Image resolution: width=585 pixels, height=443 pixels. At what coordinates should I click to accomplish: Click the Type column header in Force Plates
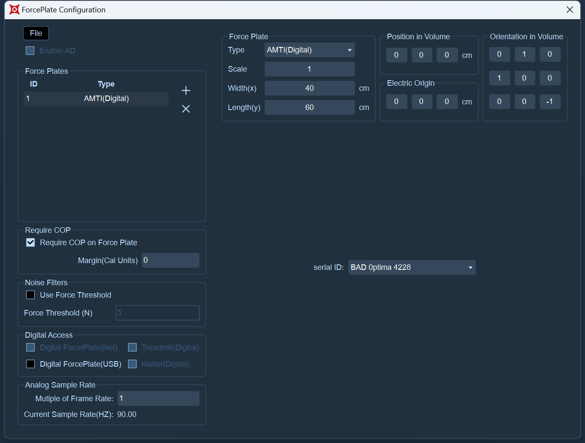coord(106,84)
